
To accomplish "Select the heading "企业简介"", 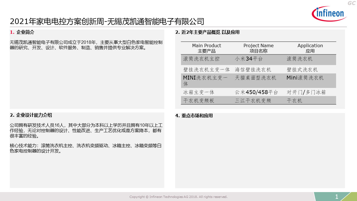I will pos(25,32).
